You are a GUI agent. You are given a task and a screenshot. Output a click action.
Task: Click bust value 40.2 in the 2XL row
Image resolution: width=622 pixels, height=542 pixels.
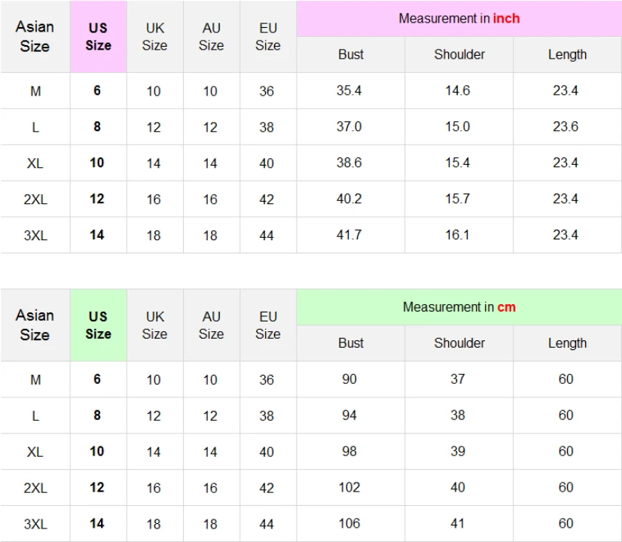pos(349,199)
